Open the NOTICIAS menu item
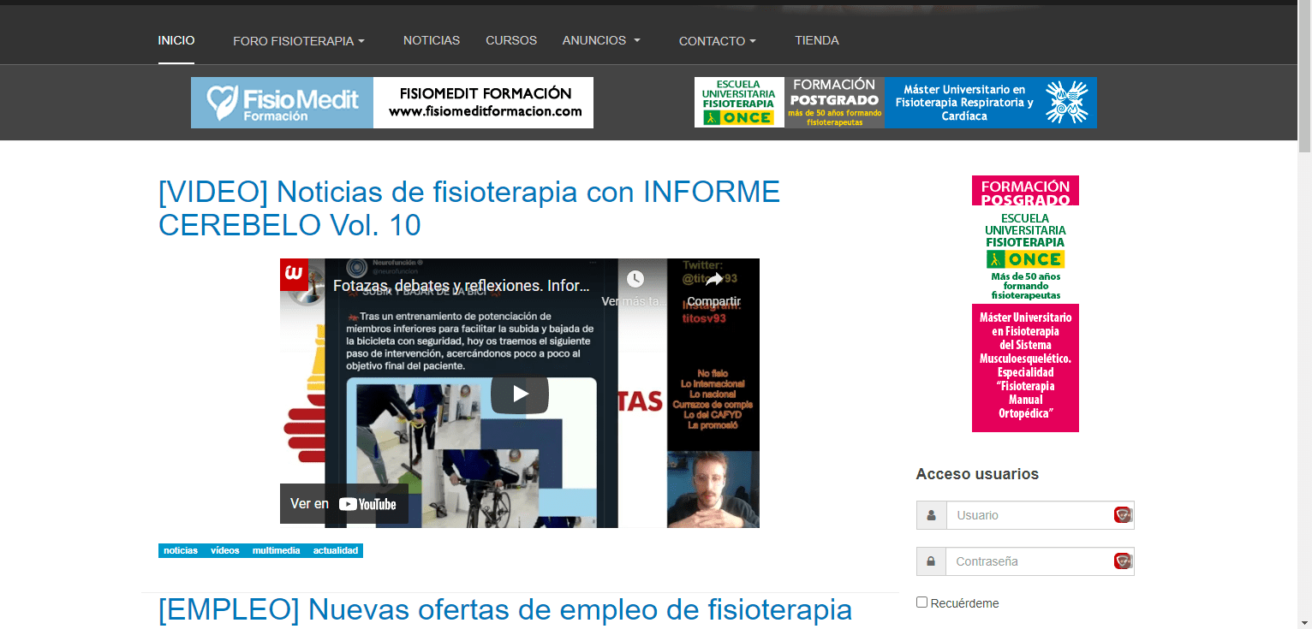This screenshot has width=1312, height=629. 432,40
